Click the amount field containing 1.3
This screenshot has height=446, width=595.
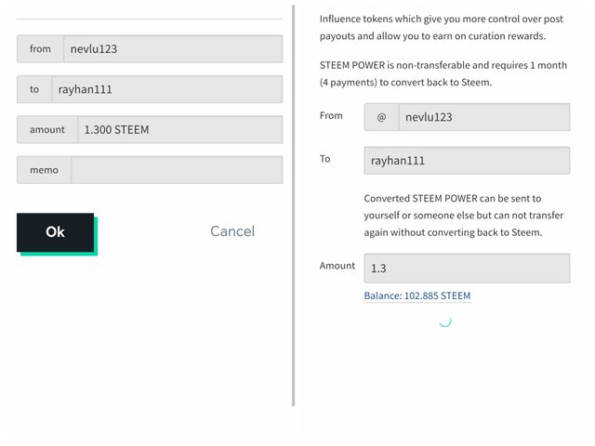click(x=466, y=269)
